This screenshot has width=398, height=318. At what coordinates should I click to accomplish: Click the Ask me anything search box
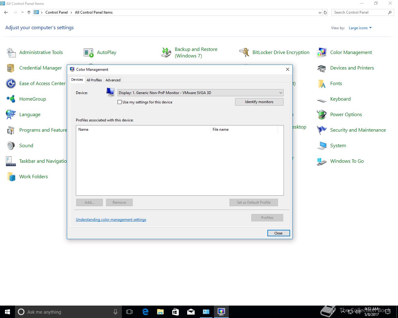tap(68, 312)
